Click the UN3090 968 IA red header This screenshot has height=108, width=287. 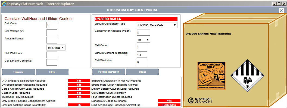click(x=136, y=19)
